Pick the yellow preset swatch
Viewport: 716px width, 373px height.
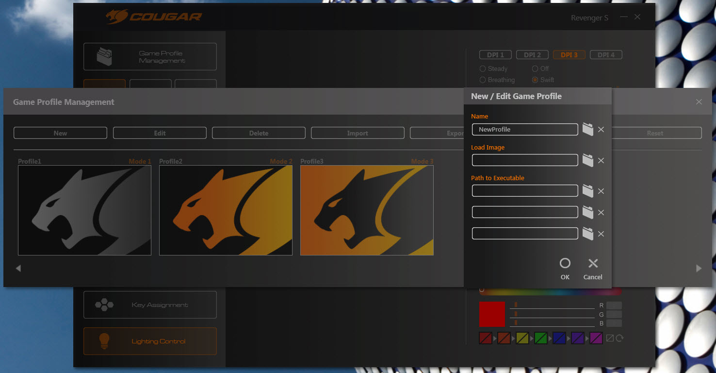pos(522,338)
